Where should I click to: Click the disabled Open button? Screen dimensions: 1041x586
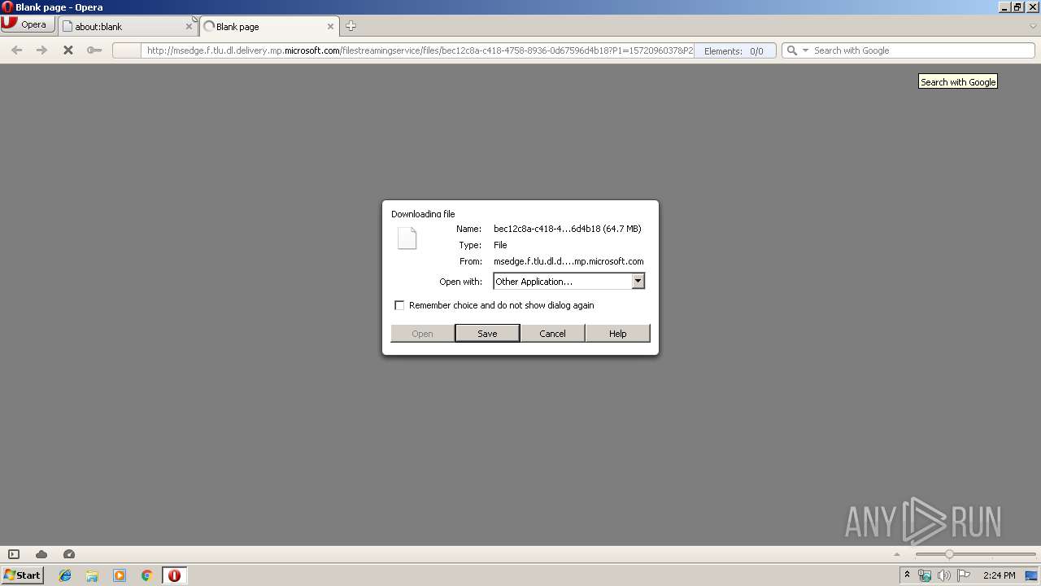(x=422, y=333)
